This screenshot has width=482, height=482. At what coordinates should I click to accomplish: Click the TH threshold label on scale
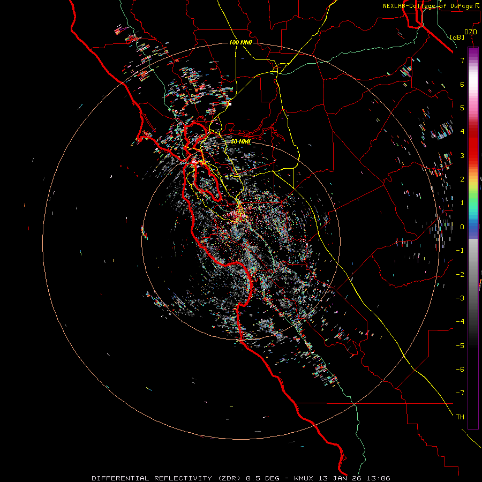(460, 417)
